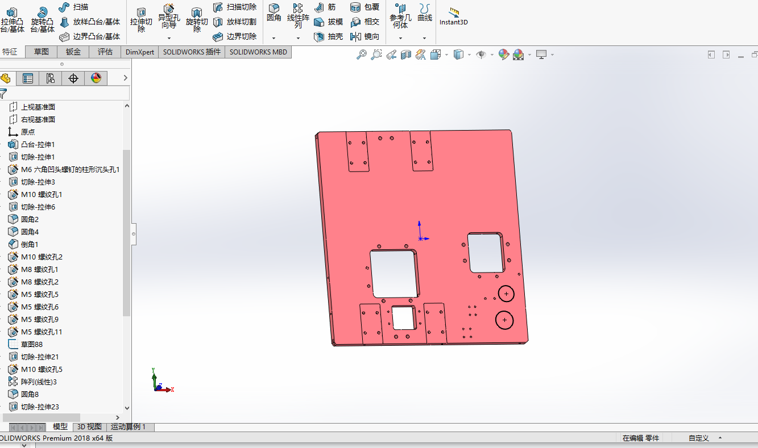The width and height of the screenshot is (758, 448).
Task: Select the 边界切除 boundary cut tool
Action: tap(234, 36)
